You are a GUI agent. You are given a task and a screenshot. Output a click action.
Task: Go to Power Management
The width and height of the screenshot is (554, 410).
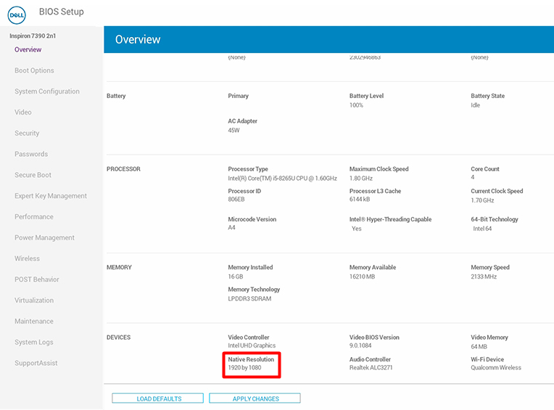pos(44,237)
